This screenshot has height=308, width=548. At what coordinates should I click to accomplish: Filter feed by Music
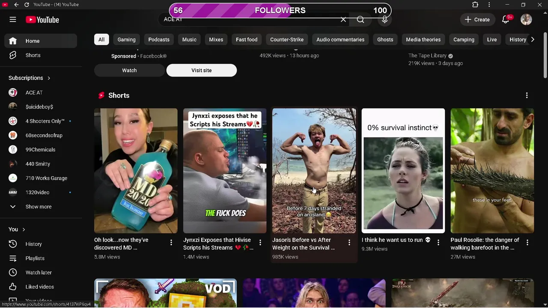[x=189, y=39]
